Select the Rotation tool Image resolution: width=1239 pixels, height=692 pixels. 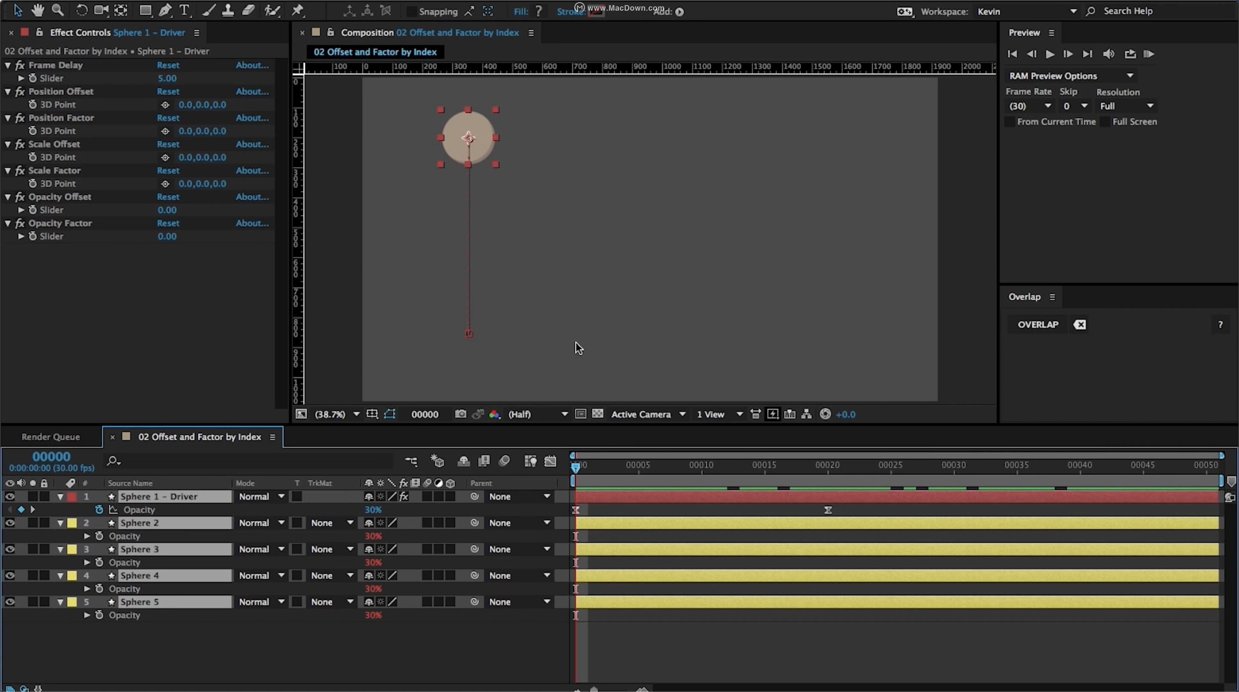pos(81,11)
